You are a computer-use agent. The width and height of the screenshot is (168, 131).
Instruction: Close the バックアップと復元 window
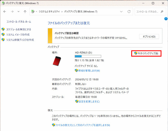click(163, 3)
